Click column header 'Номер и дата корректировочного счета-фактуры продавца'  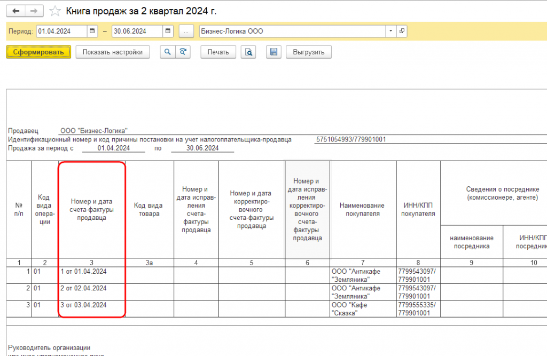tap(252, 210)
